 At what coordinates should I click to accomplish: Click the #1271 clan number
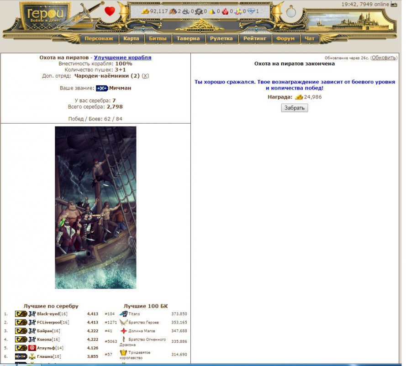coord(111,323)
